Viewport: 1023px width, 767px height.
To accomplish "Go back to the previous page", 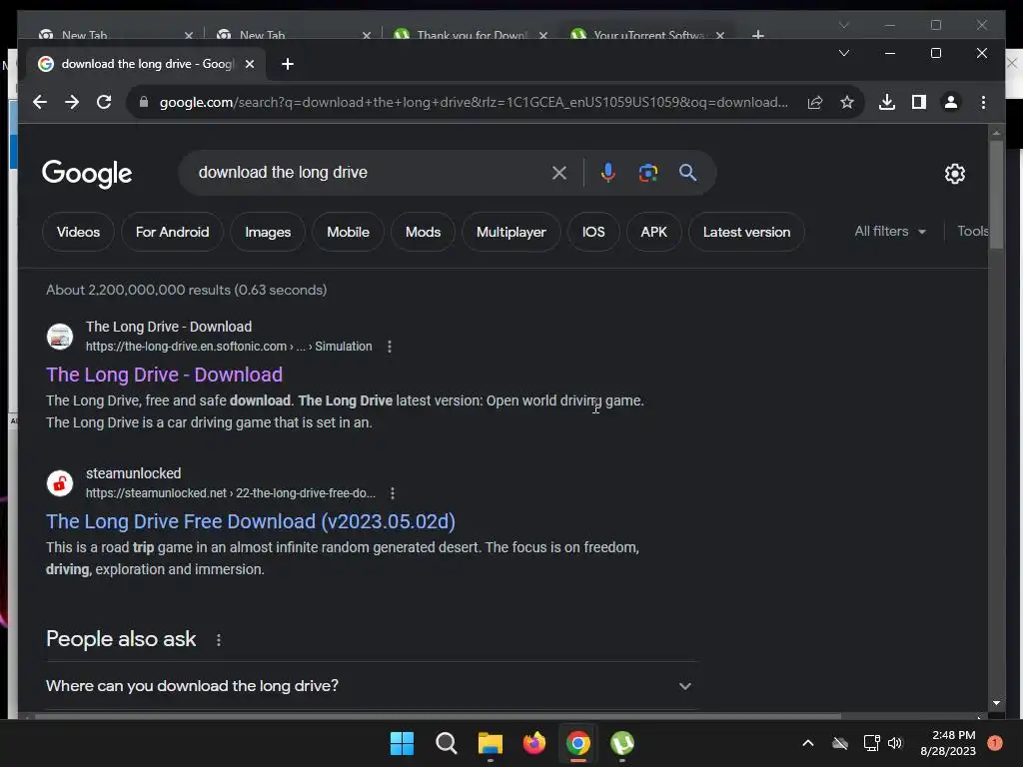I will 40,103.
